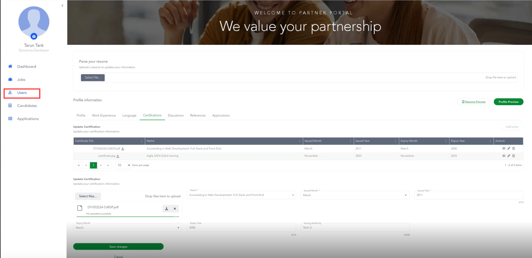The width and height of the screenshot is (532, 258).
Task: Open the Issued Year column menu
Action: tap(396, 141)
